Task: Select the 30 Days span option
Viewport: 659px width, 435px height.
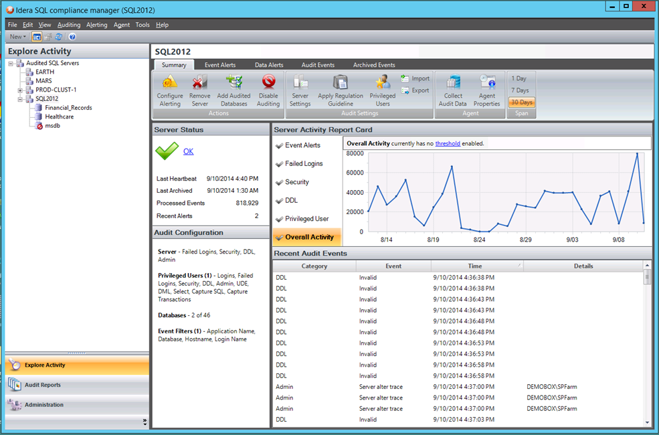Action: coord(521,102)
